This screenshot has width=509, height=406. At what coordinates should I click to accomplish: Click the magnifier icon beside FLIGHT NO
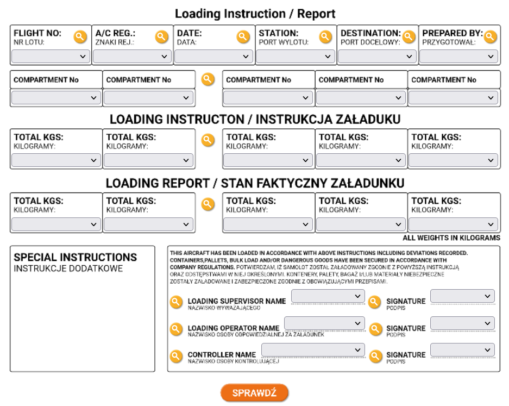80,36
